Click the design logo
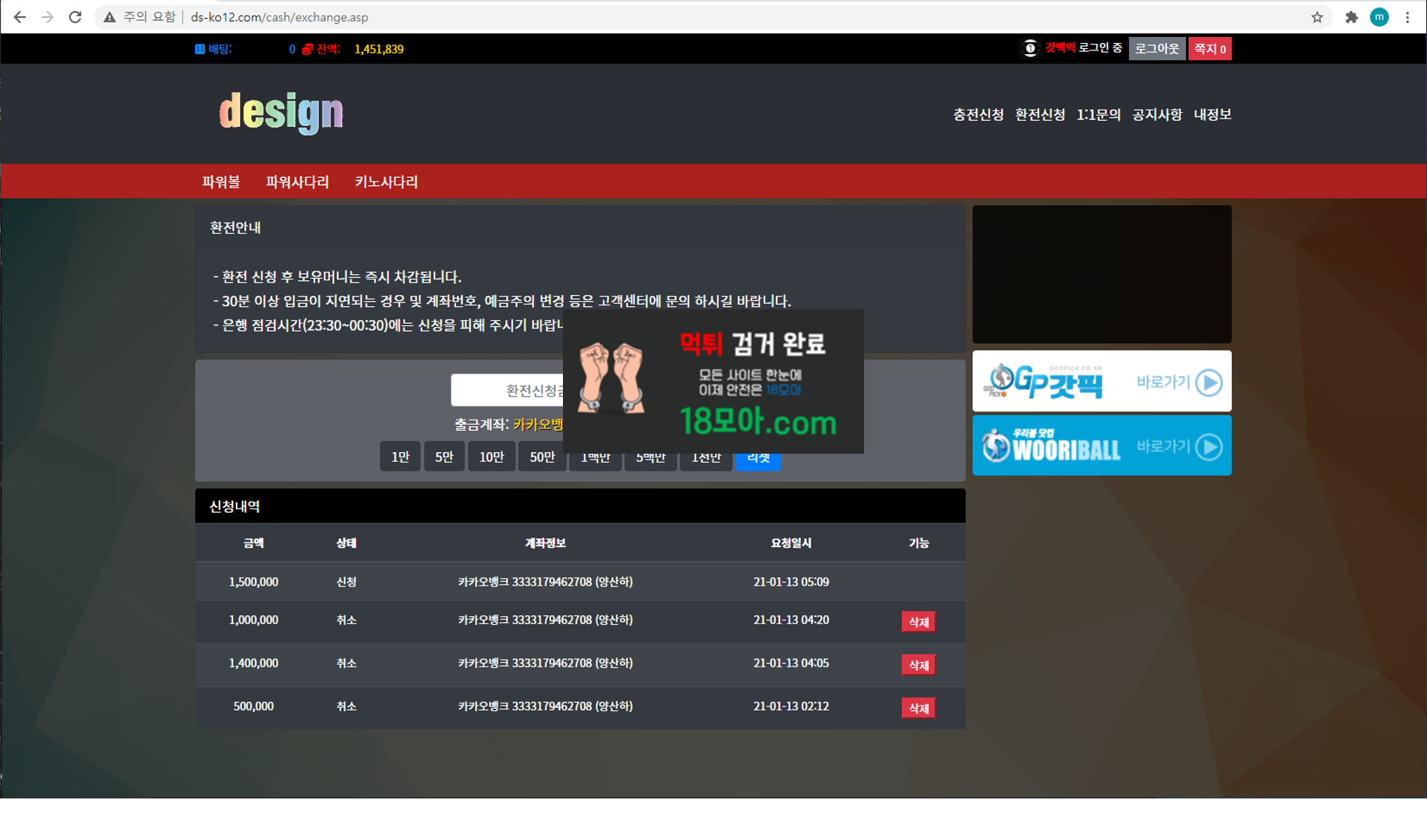The image size is (1427, 834). [x=281, y=113]
